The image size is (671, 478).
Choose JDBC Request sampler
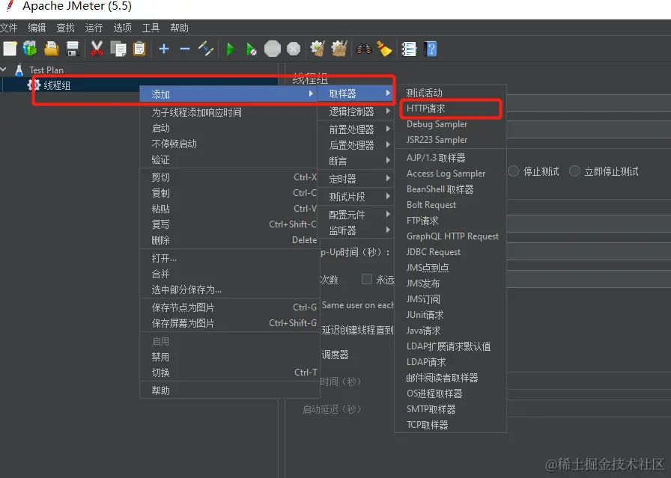click(x=450, y=252)
